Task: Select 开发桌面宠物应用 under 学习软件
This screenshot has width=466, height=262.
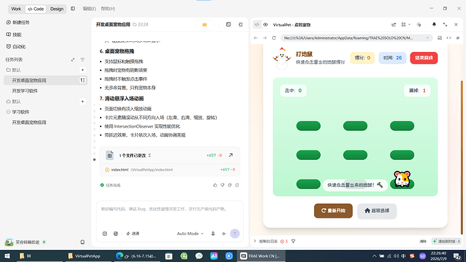Action: [29, 122]
